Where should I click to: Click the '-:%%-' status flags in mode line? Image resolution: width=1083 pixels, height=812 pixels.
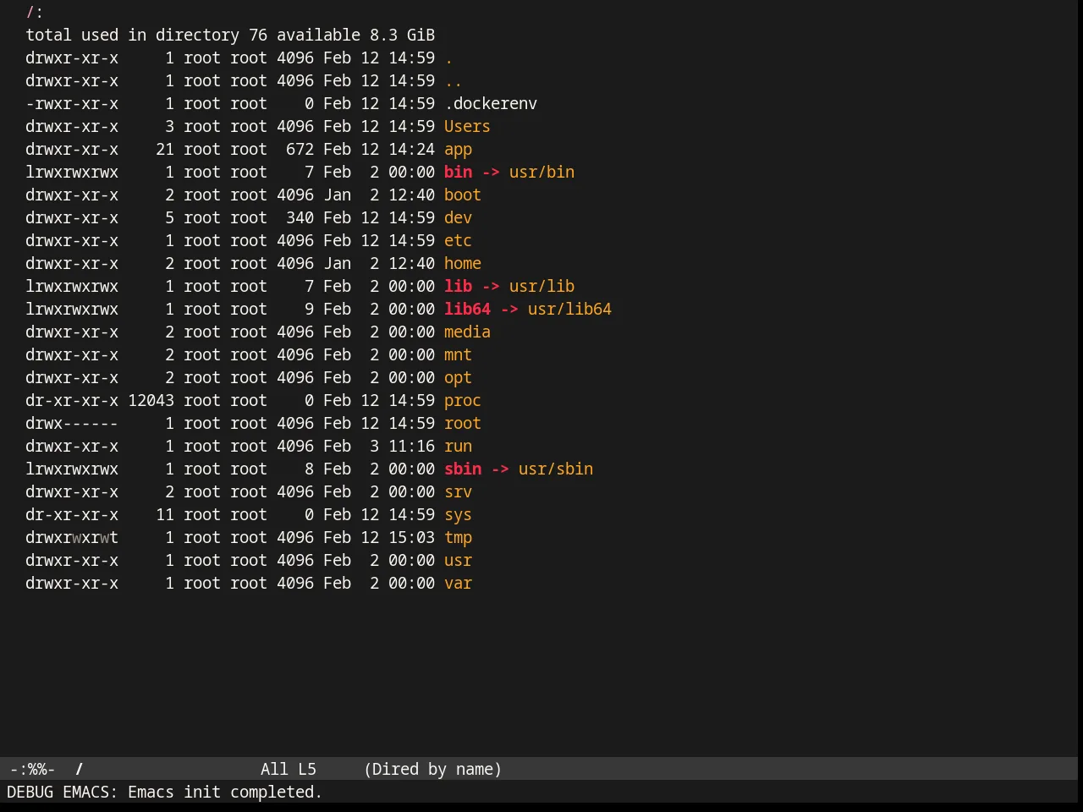(x=32, y=769)
